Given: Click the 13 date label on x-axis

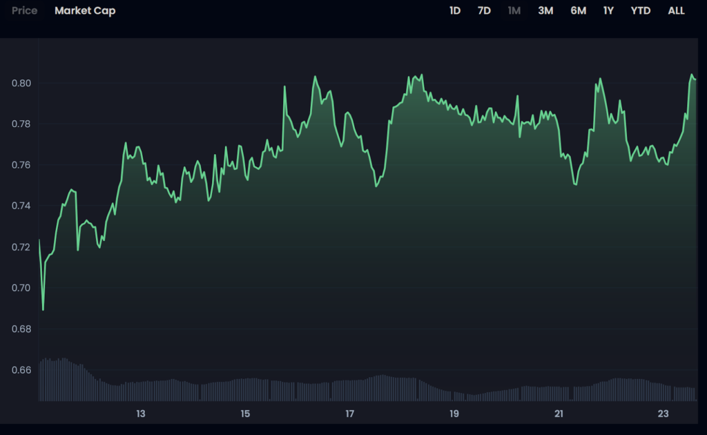Looking at the screenshot, I should pyautogui.click(x=140, y=414).
